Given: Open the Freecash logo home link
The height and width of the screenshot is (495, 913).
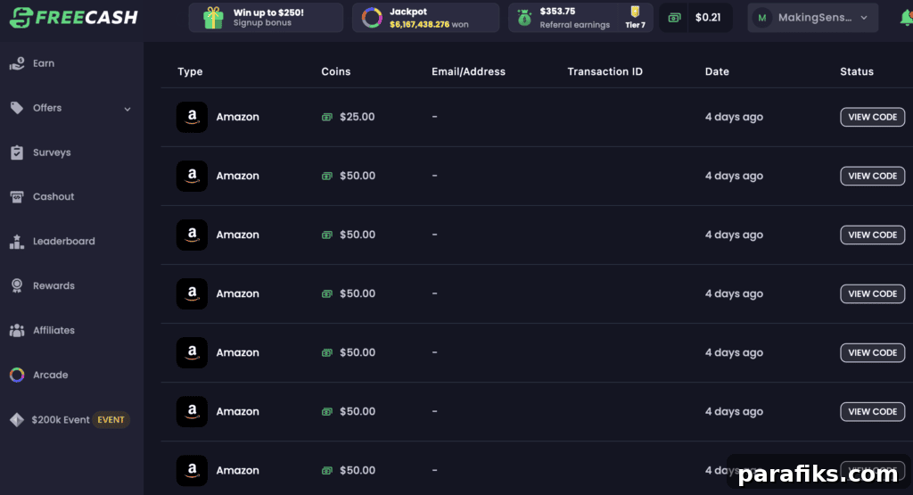Looking at the screenshot, I should (73, 18).
